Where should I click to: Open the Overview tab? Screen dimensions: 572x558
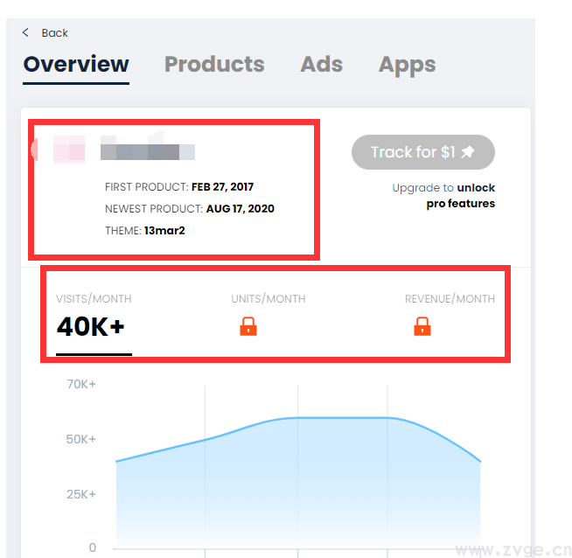[76, 65]
